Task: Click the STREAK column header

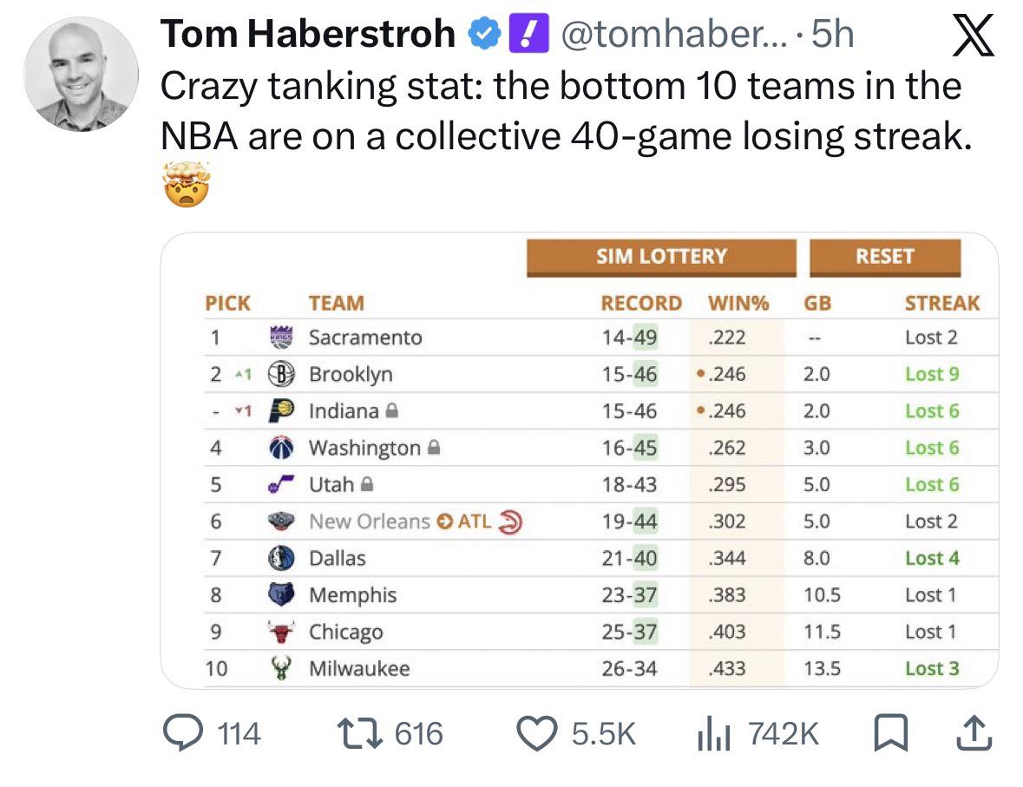Action: tap(942, 303)
